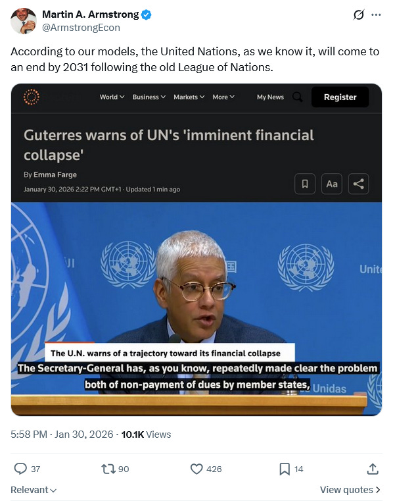
Task: Click the 5:58 PM Jan 30, 2026 timestamp
Action: [62, 435]
